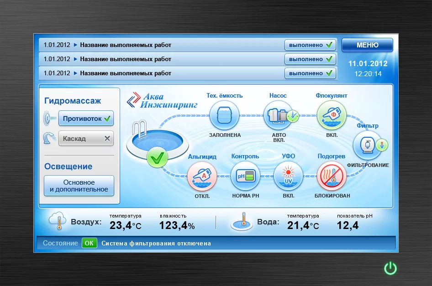Click the ВКЛ. label under УФО

click(289, 196)
